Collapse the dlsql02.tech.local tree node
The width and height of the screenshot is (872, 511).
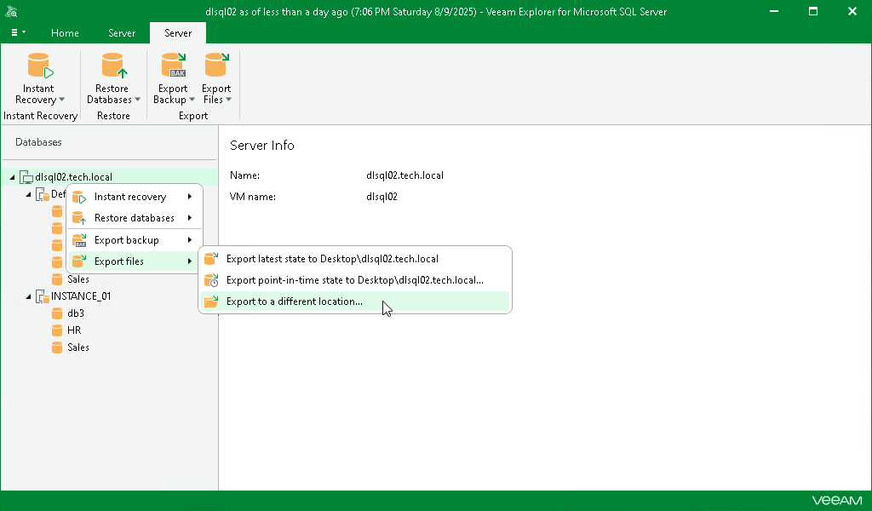click(12, 176)
